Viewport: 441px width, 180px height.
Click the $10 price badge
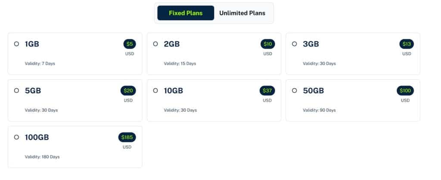[x=267, y=44]
